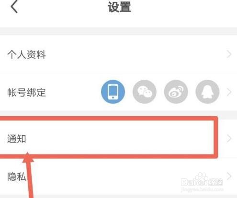Tap the Weibo binding icon

176,92
